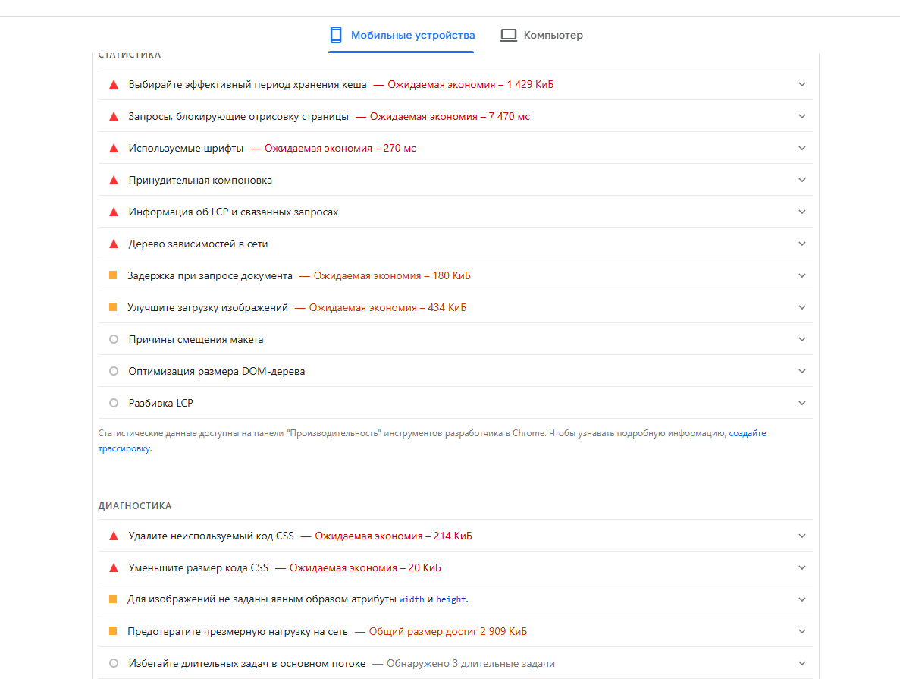Expand the Задержка при запросе документа chevron
The width and height of the screenshot is (900, 679).
tap(802, 275)
